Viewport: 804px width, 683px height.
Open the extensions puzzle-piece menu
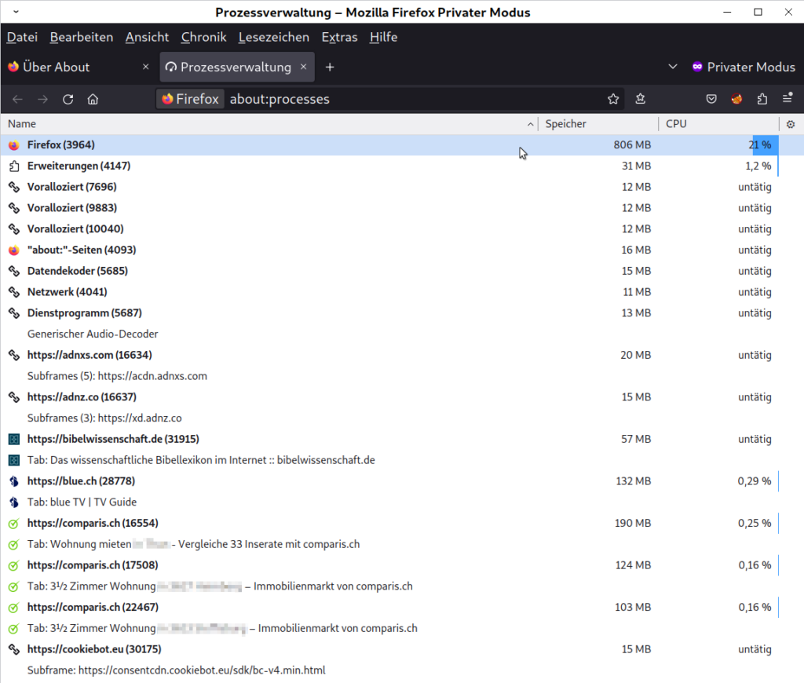click(x=762, y=99)
